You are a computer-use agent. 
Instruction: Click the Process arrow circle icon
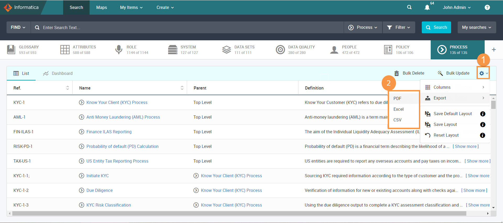pyautogui.click(x=442, y=49)
